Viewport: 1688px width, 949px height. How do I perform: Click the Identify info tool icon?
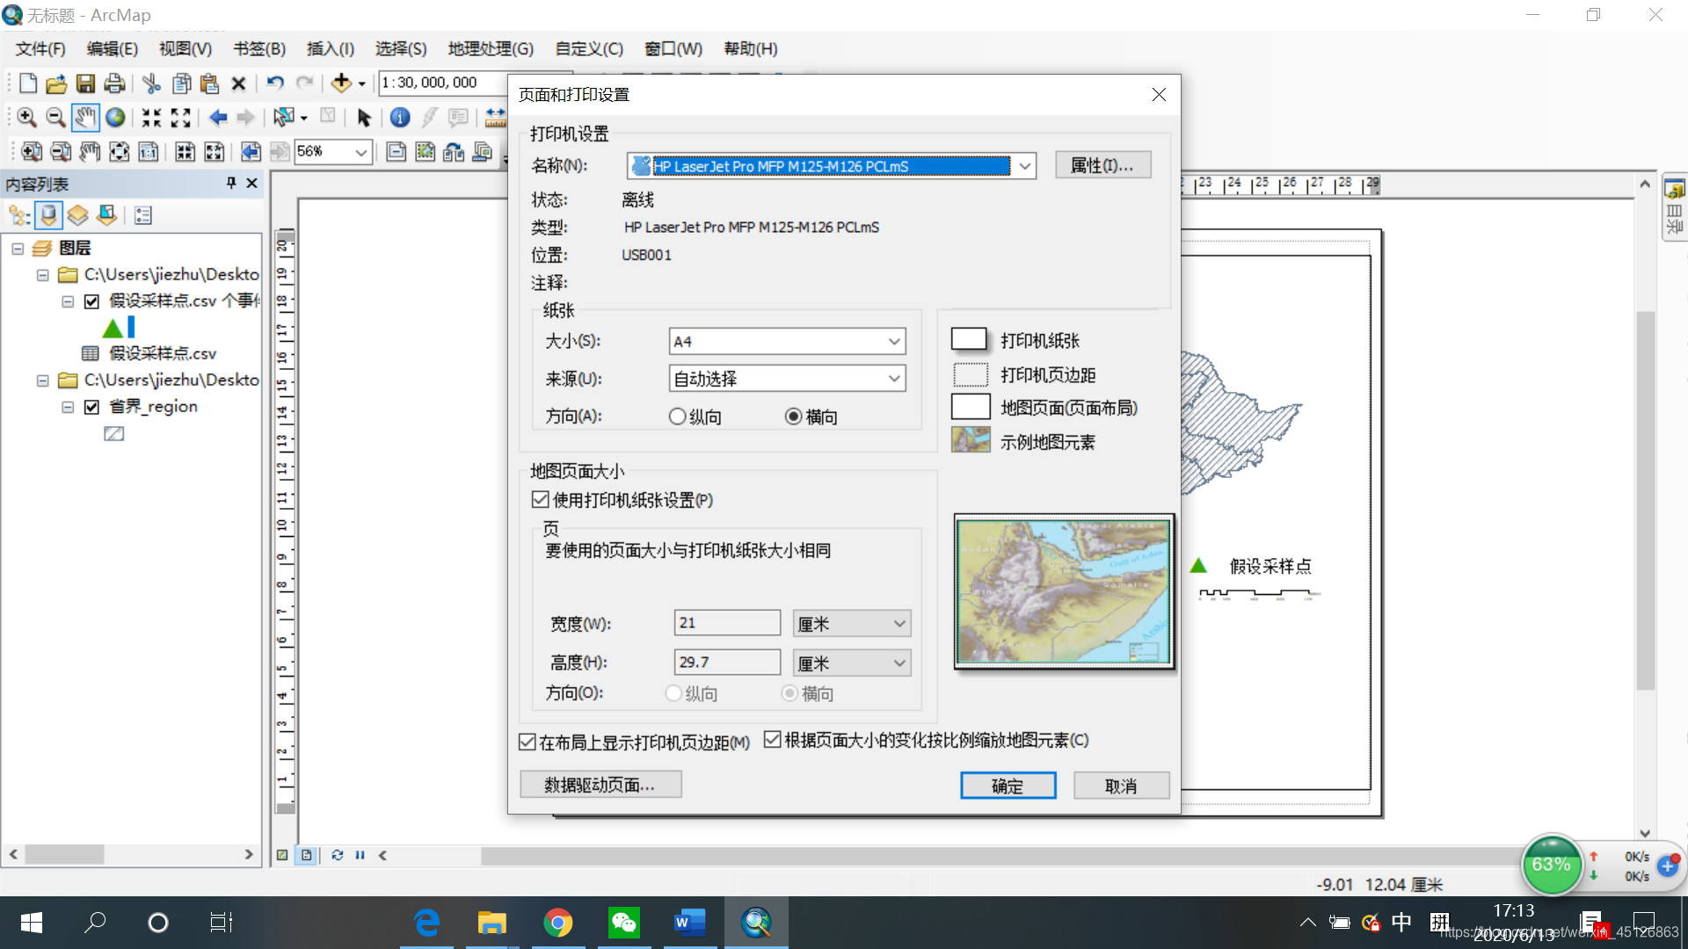(x=399, y=117)
